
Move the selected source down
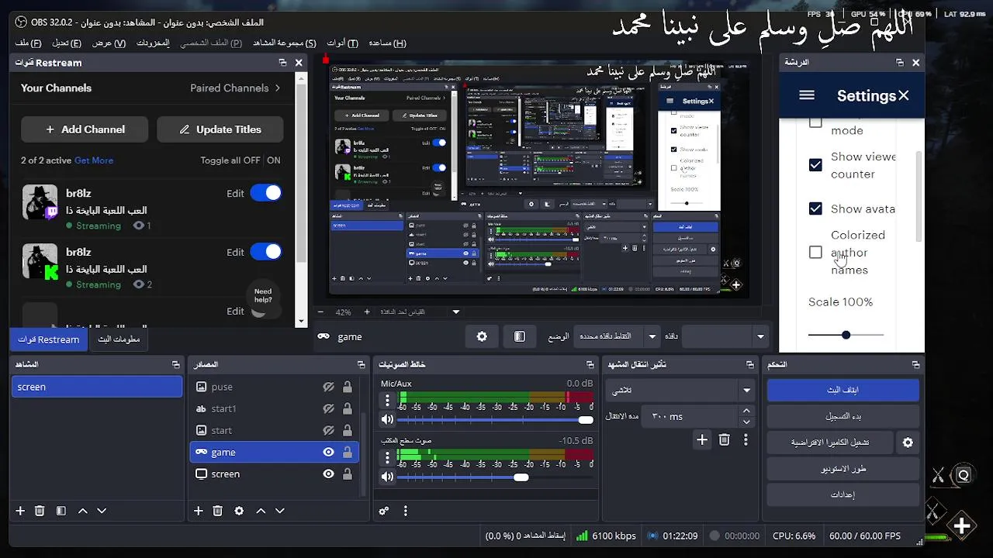click(x=280, y=511)
